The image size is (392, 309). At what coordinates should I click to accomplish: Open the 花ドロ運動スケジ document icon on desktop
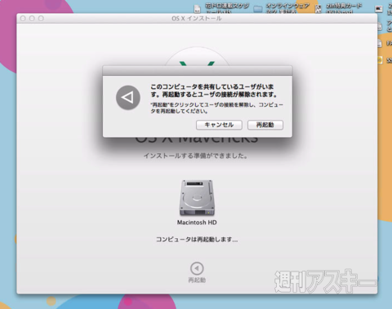tap(197, 9)
